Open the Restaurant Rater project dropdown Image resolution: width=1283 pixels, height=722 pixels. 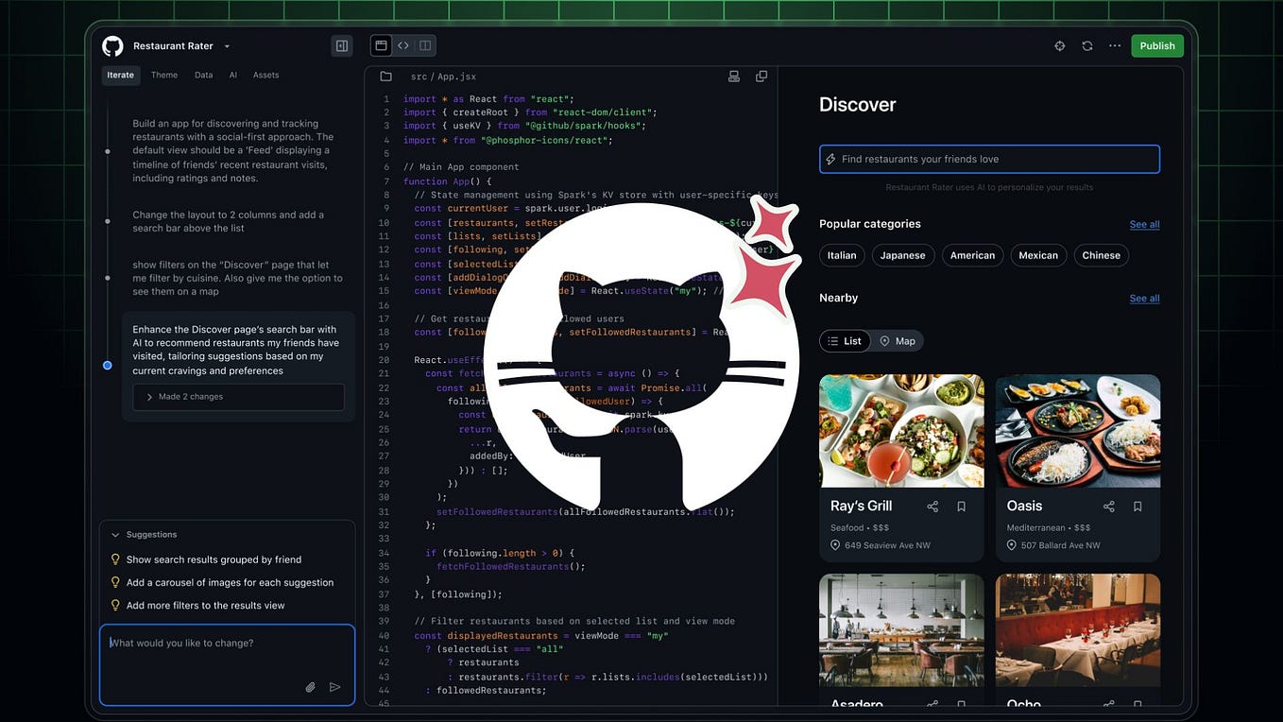227,46
